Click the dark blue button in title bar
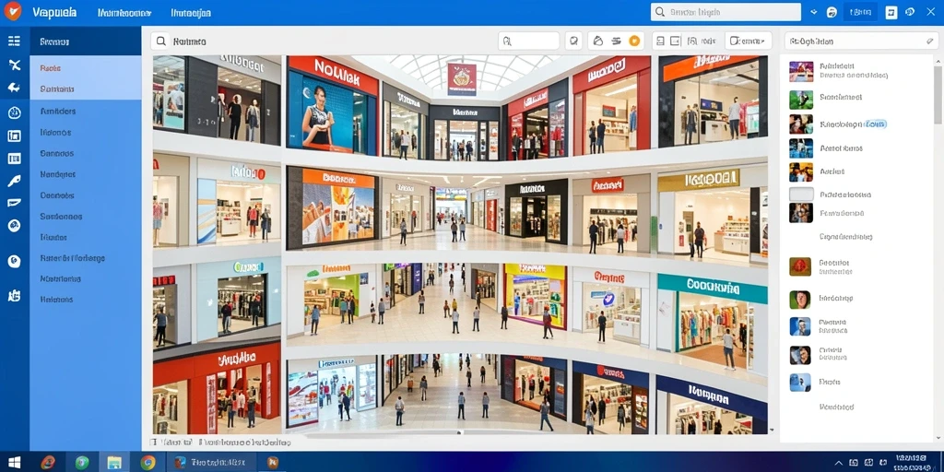944x472 pixels. (860, 12)
